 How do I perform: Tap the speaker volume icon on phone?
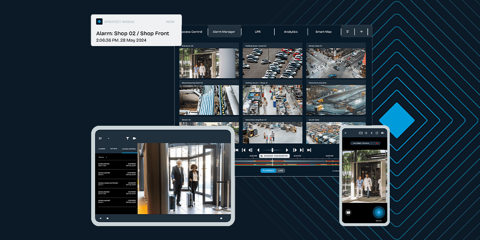tap(383, 133)
